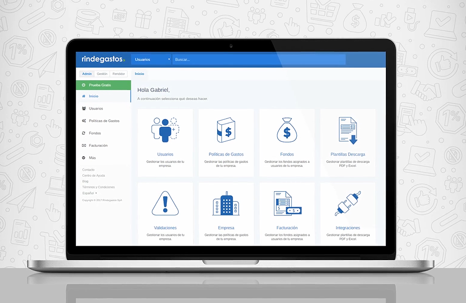Expand the Español language selector
This screenshot has height=303, width=466.
(89, 193)
